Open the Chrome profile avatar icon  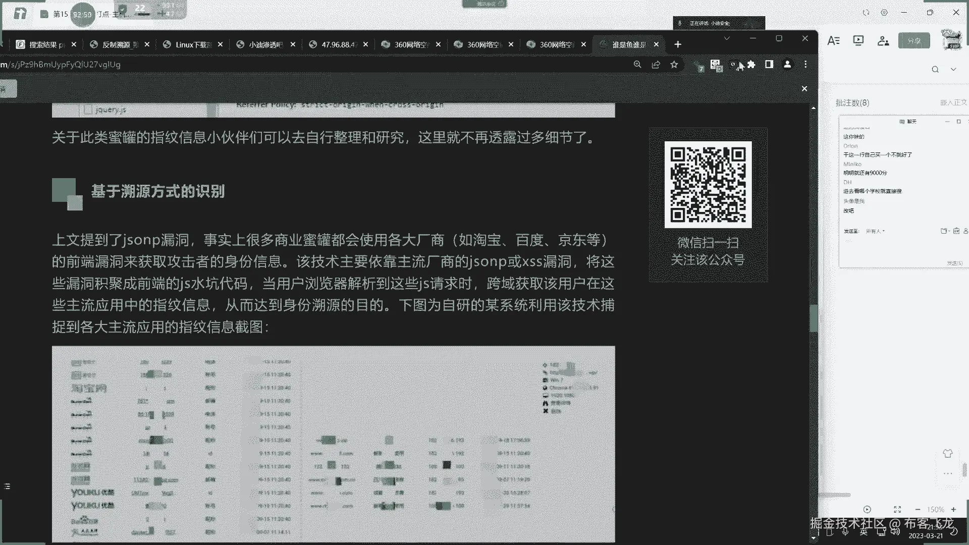coord(787,65)
